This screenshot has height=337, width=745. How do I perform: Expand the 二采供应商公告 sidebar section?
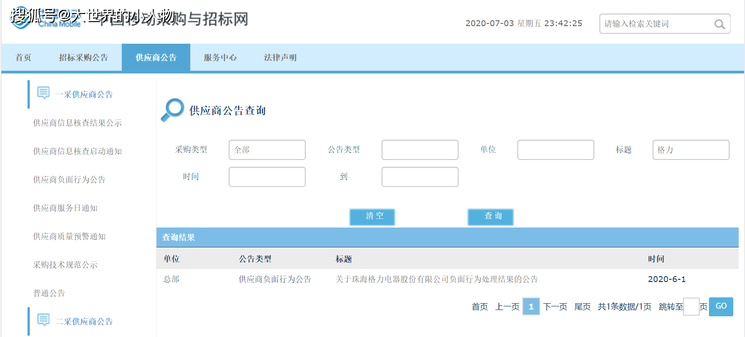point(84,322)
